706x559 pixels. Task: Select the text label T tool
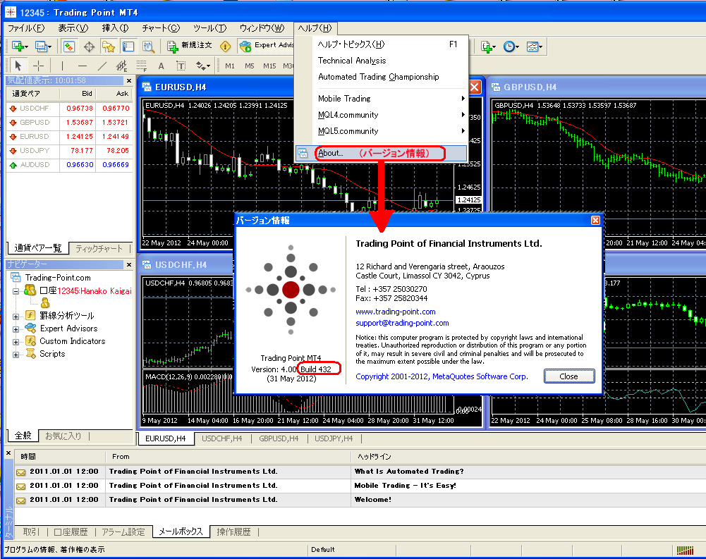click(x=181, y=66)
